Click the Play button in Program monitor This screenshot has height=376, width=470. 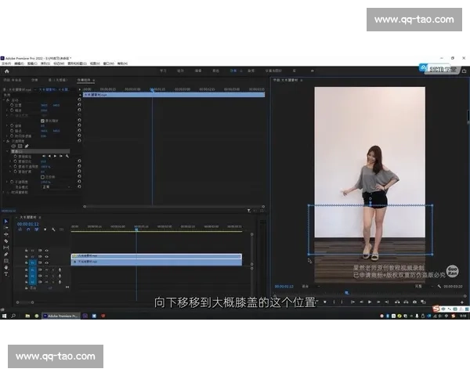pos(370,302)
